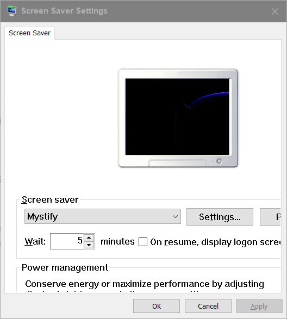Click the Conserve energy description text
The image size is (287, 319).
tap(145, 284)
